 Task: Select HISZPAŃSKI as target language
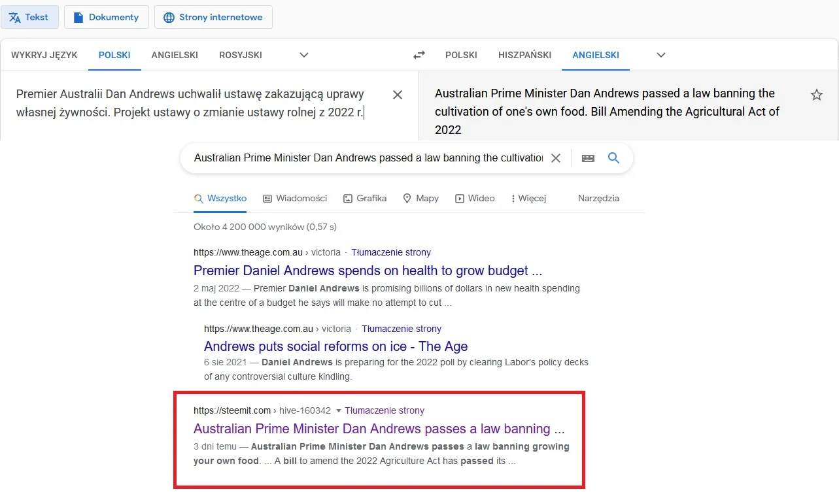524,55
